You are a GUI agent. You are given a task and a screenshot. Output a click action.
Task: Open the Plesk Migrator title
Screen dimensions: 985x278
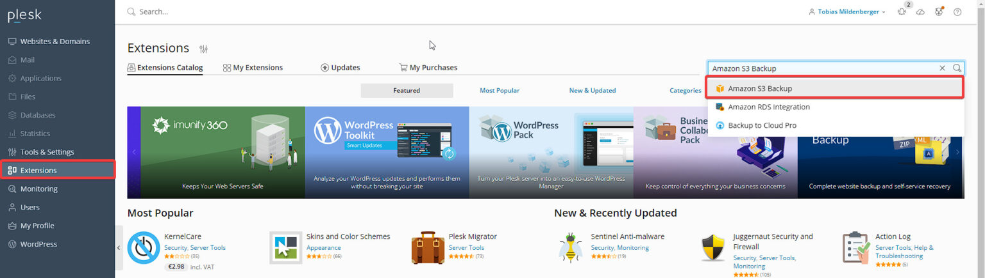[473, 236]
